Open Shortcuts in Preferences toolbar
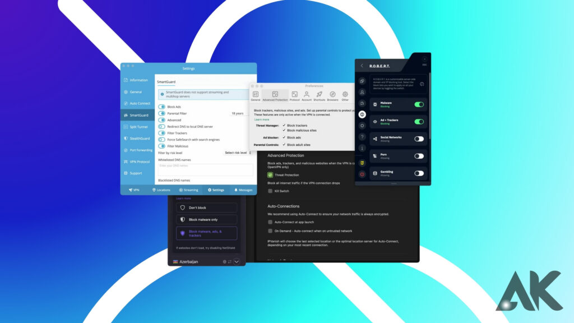The width and height of the screenshot is (574, 323). (319, 96)
